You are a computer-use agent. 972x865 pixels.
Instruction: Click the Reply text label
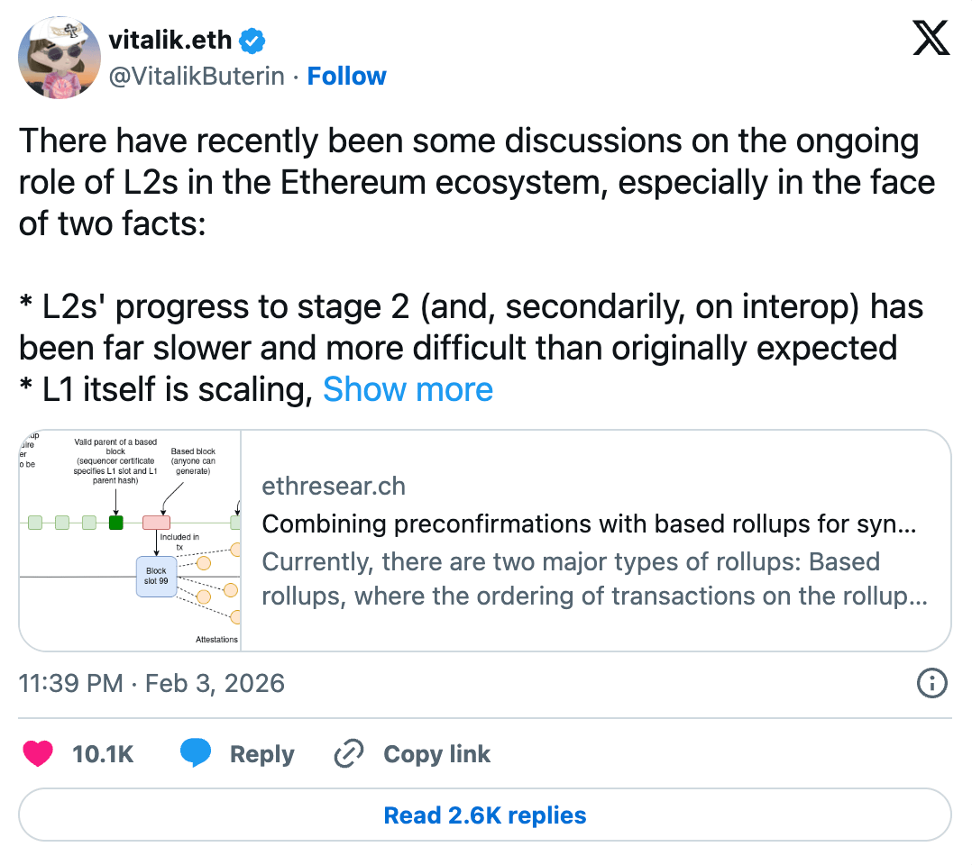(261, 754)
